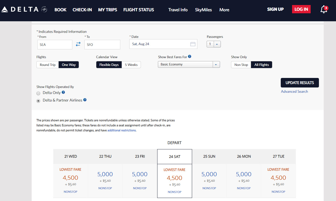Image resolution: width=336 pixels, height=201 pixels.
Task: Click the To airport field
Action: point(102,45)
